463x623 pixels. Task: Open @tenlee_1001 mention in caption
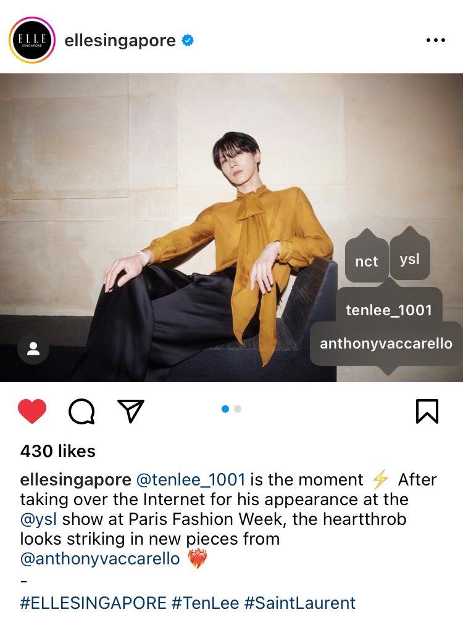191,479
